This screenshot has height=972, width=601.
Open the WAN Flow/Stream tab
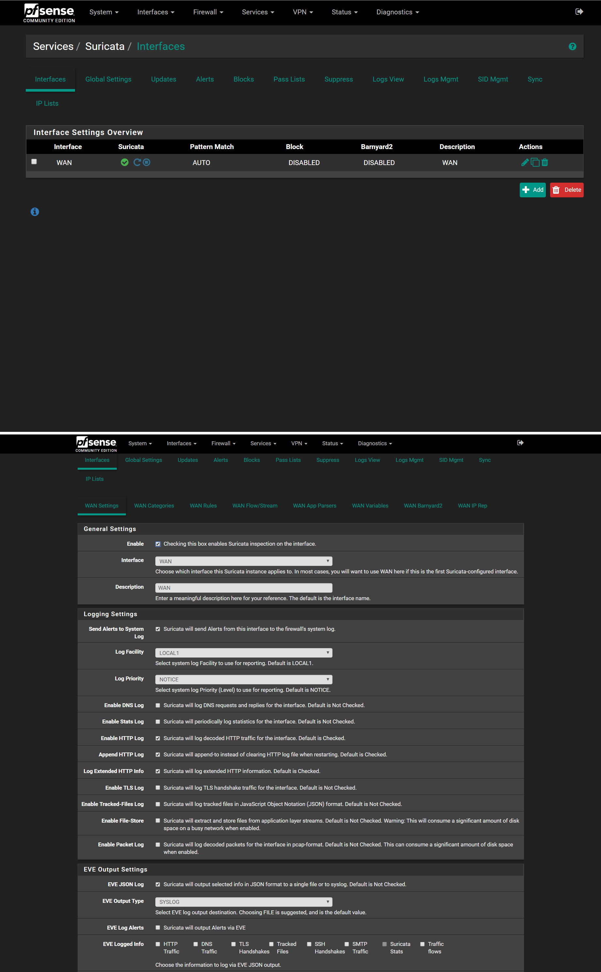(255, 506)
